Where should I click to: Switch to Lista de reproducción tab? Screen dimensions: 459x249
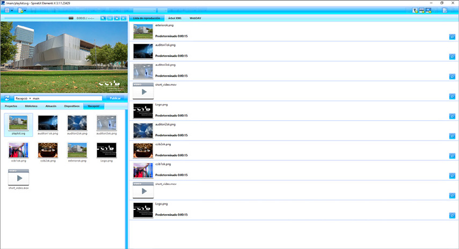pyautogui.click(x=147, y=18)
